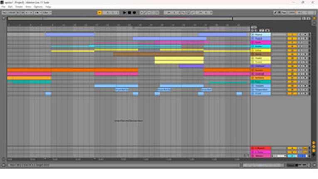Click the middle yellow circle show/hide button at the right edge
The height and width of the screenshot is (179, 318).
(x=313, y=147)
